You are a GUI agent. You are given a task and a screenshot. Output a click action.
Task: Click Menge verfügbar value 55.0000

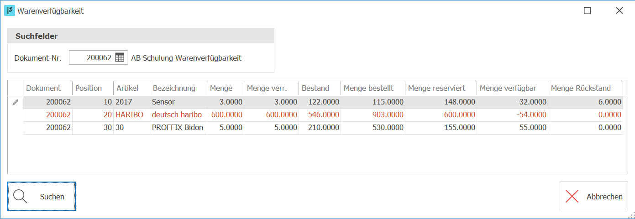[513, 128]
